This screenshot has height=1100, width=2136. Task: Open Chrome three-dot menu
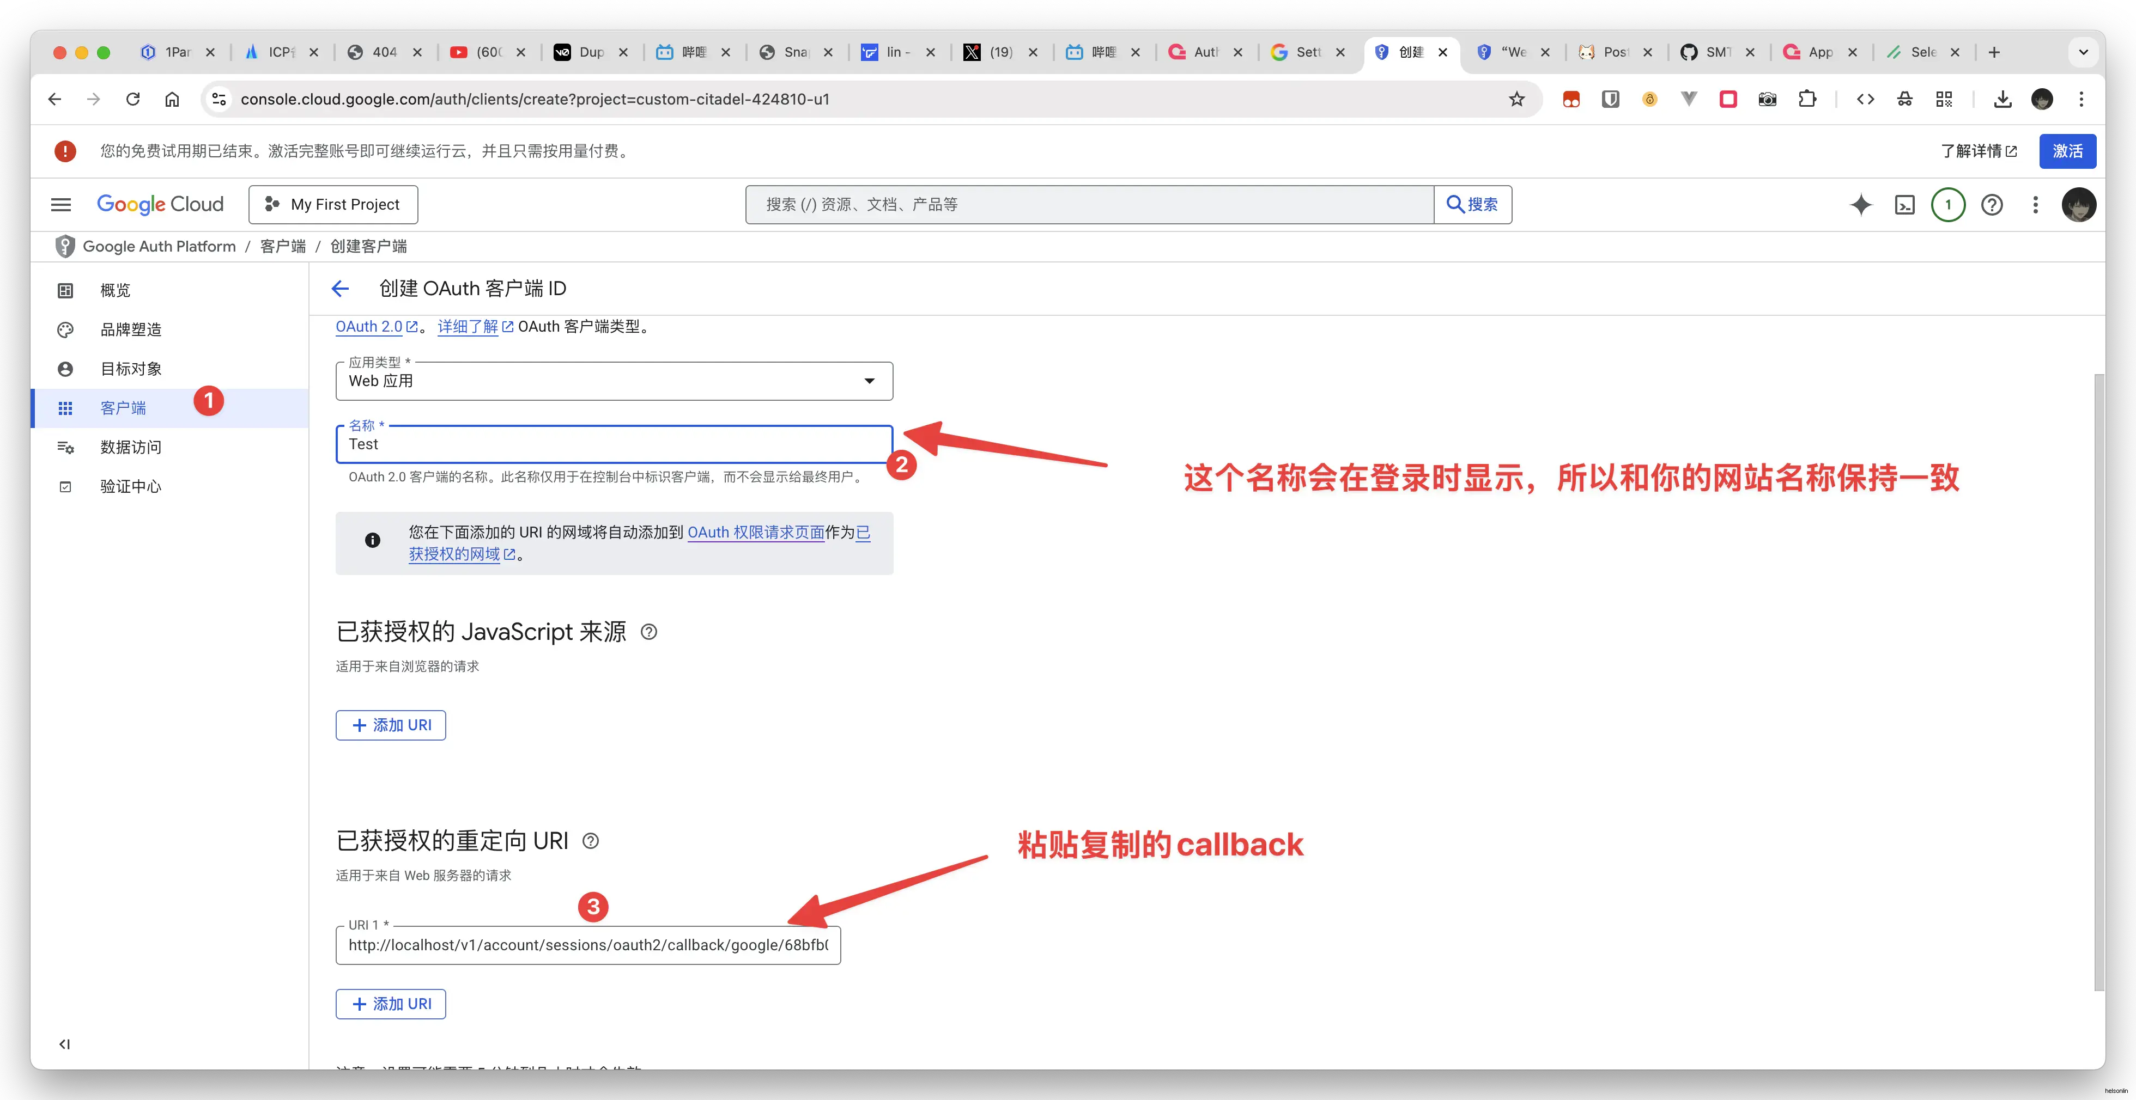(2080, 100)
